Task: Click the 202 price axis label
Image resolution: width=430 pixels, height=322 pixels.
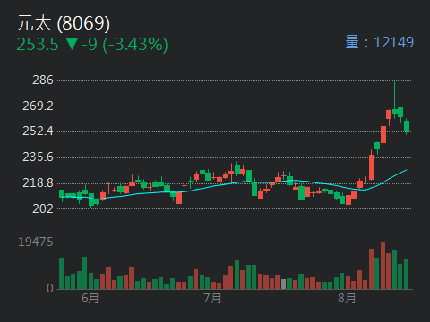Action: coord(43,208)
